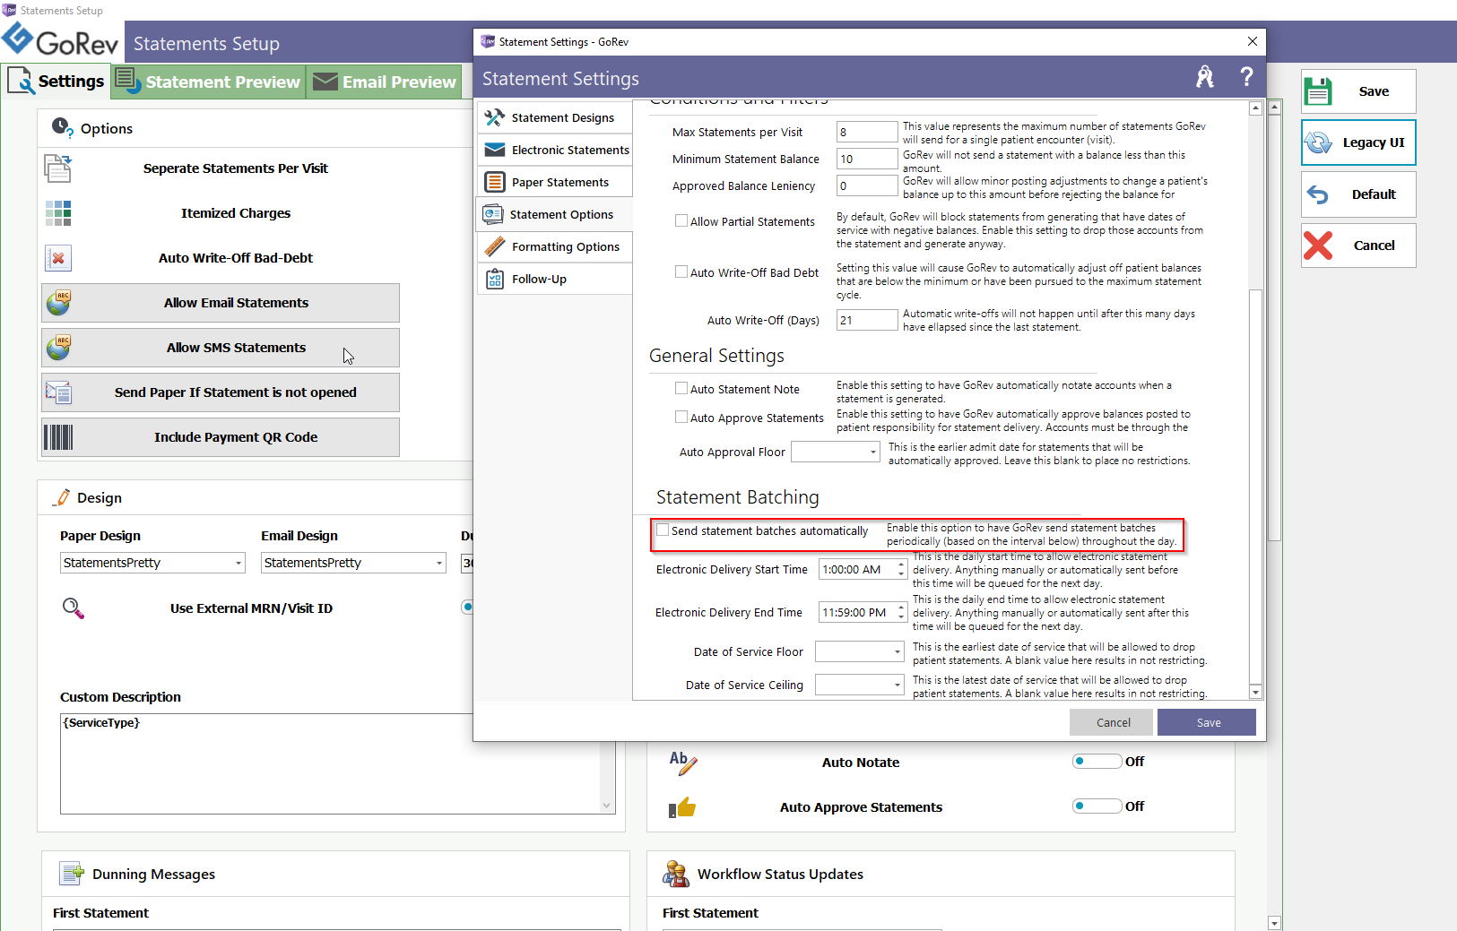Click the dialog scrollbar down arrow
This screenshot has height=931, width=1457.
(x=1255, y=692)
